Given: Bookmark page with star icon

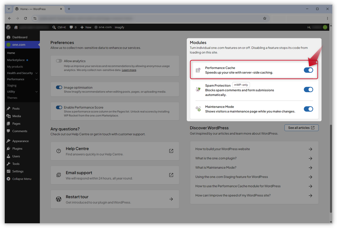Looking at the screenshot, I should click(x=264, y=19).
